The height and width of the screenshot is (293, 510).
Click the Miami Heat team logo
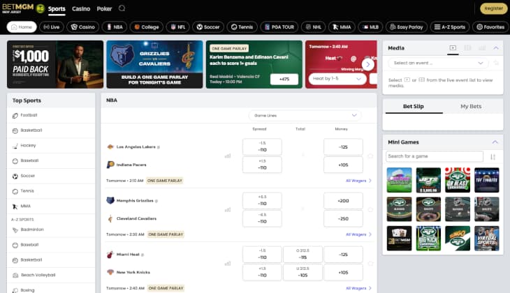(110, 255)
